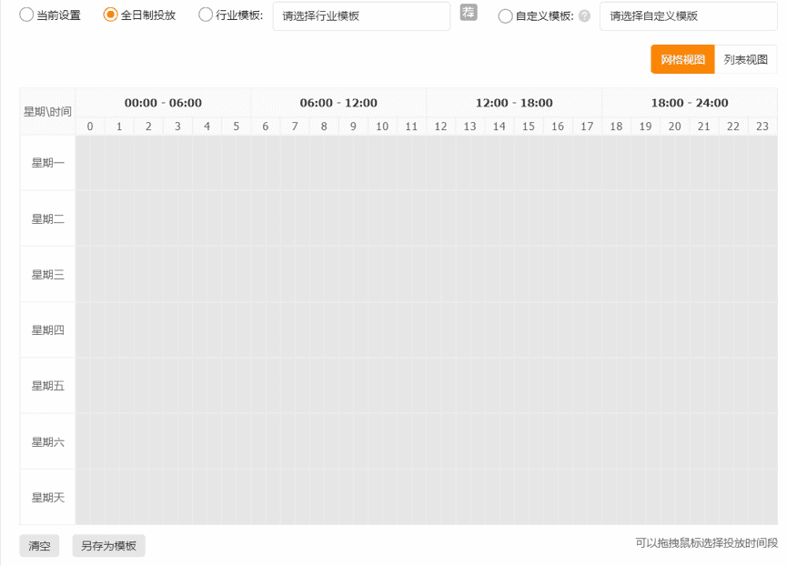
Task: Click the 星期六 row label
Action: pyautogui.click(x=47, y=441)
